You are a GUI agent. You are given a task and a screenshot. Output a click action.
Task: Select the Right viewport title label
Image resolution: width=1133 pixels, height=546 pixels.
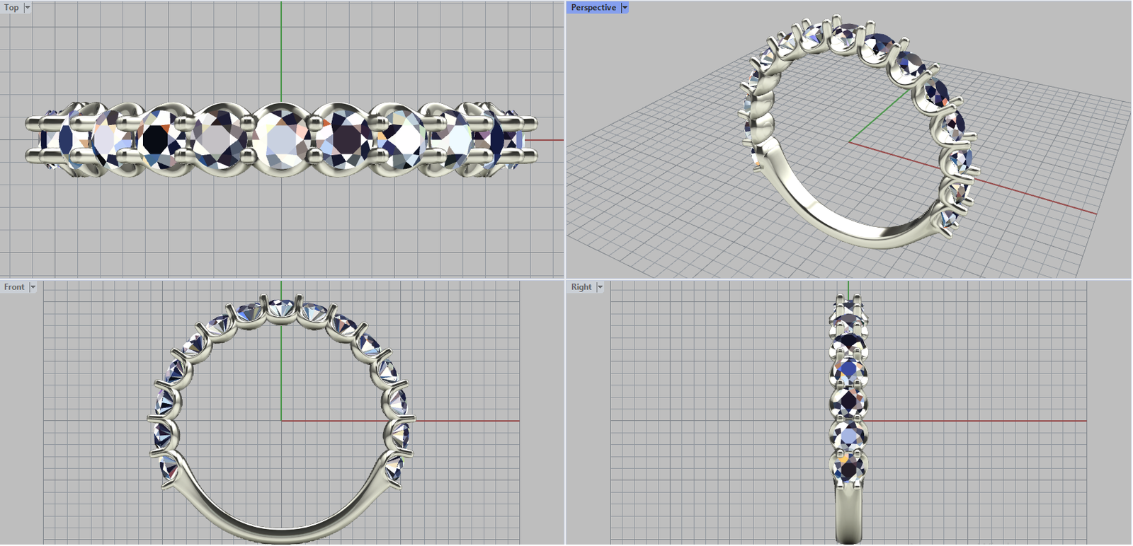581,287
